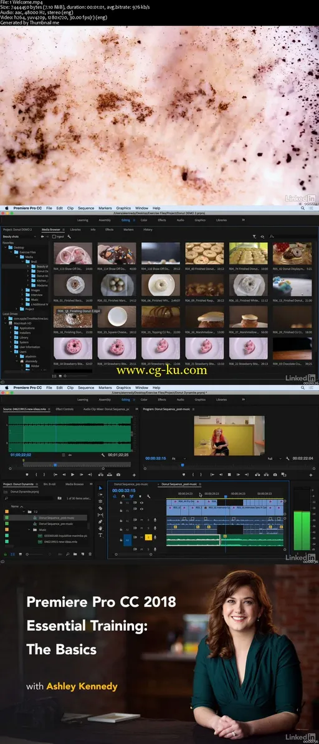319x744 pixels.
Task: Open the History panel tab
Action: point(148,230)
